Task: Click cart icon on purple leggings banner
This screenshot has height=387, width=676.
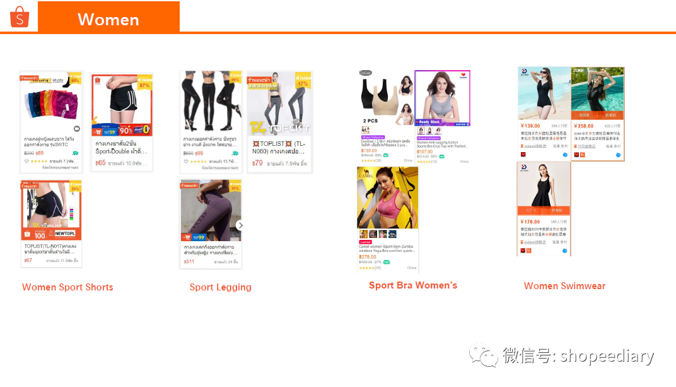Action: [x=187, y=237]
